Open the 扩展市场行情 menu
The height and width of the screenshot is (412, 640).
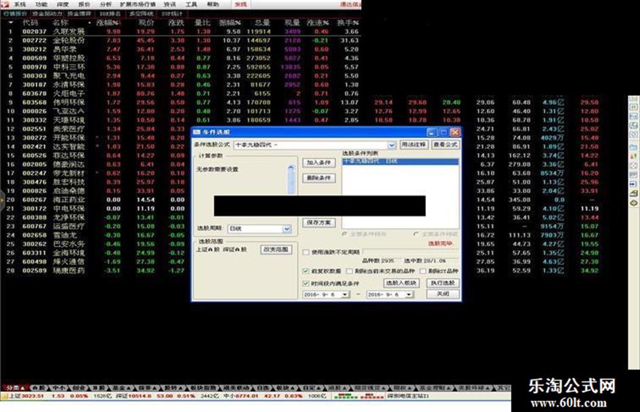138,5
